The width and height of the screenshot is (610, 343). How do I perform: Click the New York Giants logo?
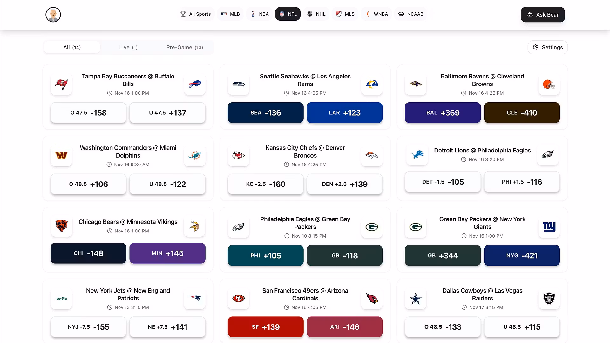(x=549, y=227)
